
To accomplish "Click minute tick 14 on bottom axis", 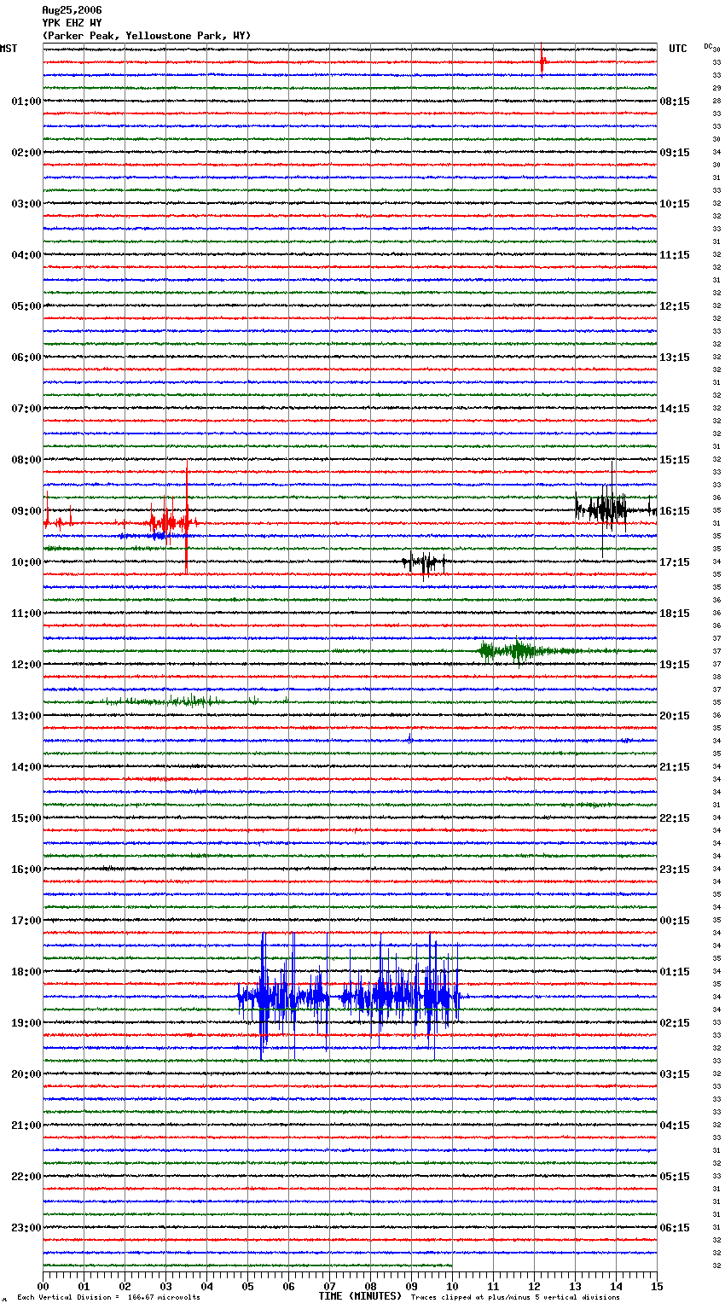I will point(616,1286).
